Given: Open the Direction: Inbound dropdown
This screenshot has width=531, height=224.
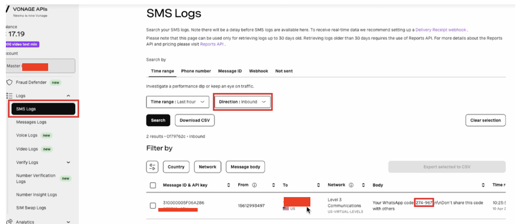Looking at the screenshot, I should coord(243,102).
